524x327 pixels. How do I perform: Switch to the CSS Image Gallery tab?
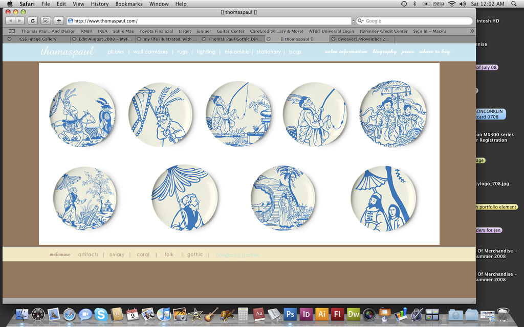(x=38, y=39)
